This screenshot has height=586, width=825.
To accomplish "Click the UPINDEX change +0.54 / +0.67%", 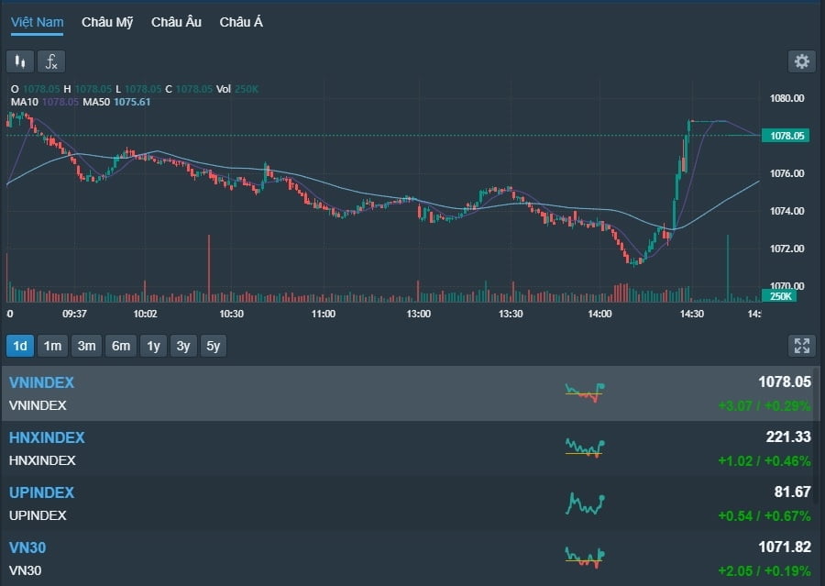I will pos(764,516).
